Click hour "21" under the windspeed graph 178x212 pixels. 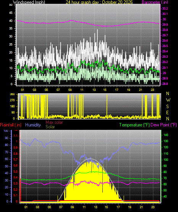141,90
